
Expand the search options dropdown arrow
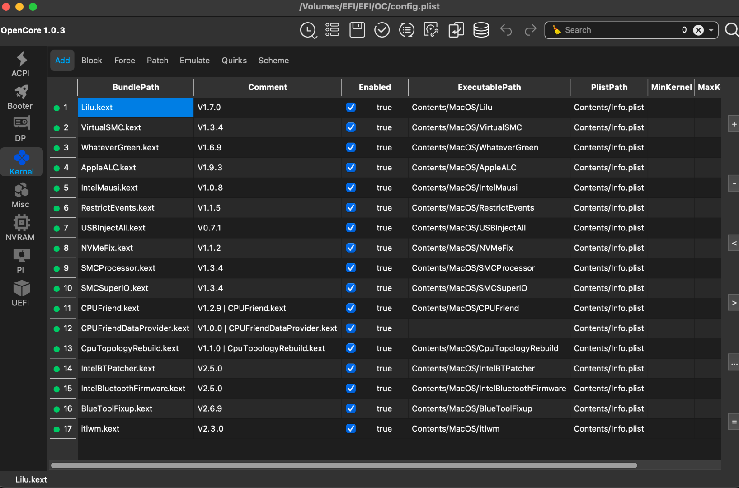tap(711, 30)
